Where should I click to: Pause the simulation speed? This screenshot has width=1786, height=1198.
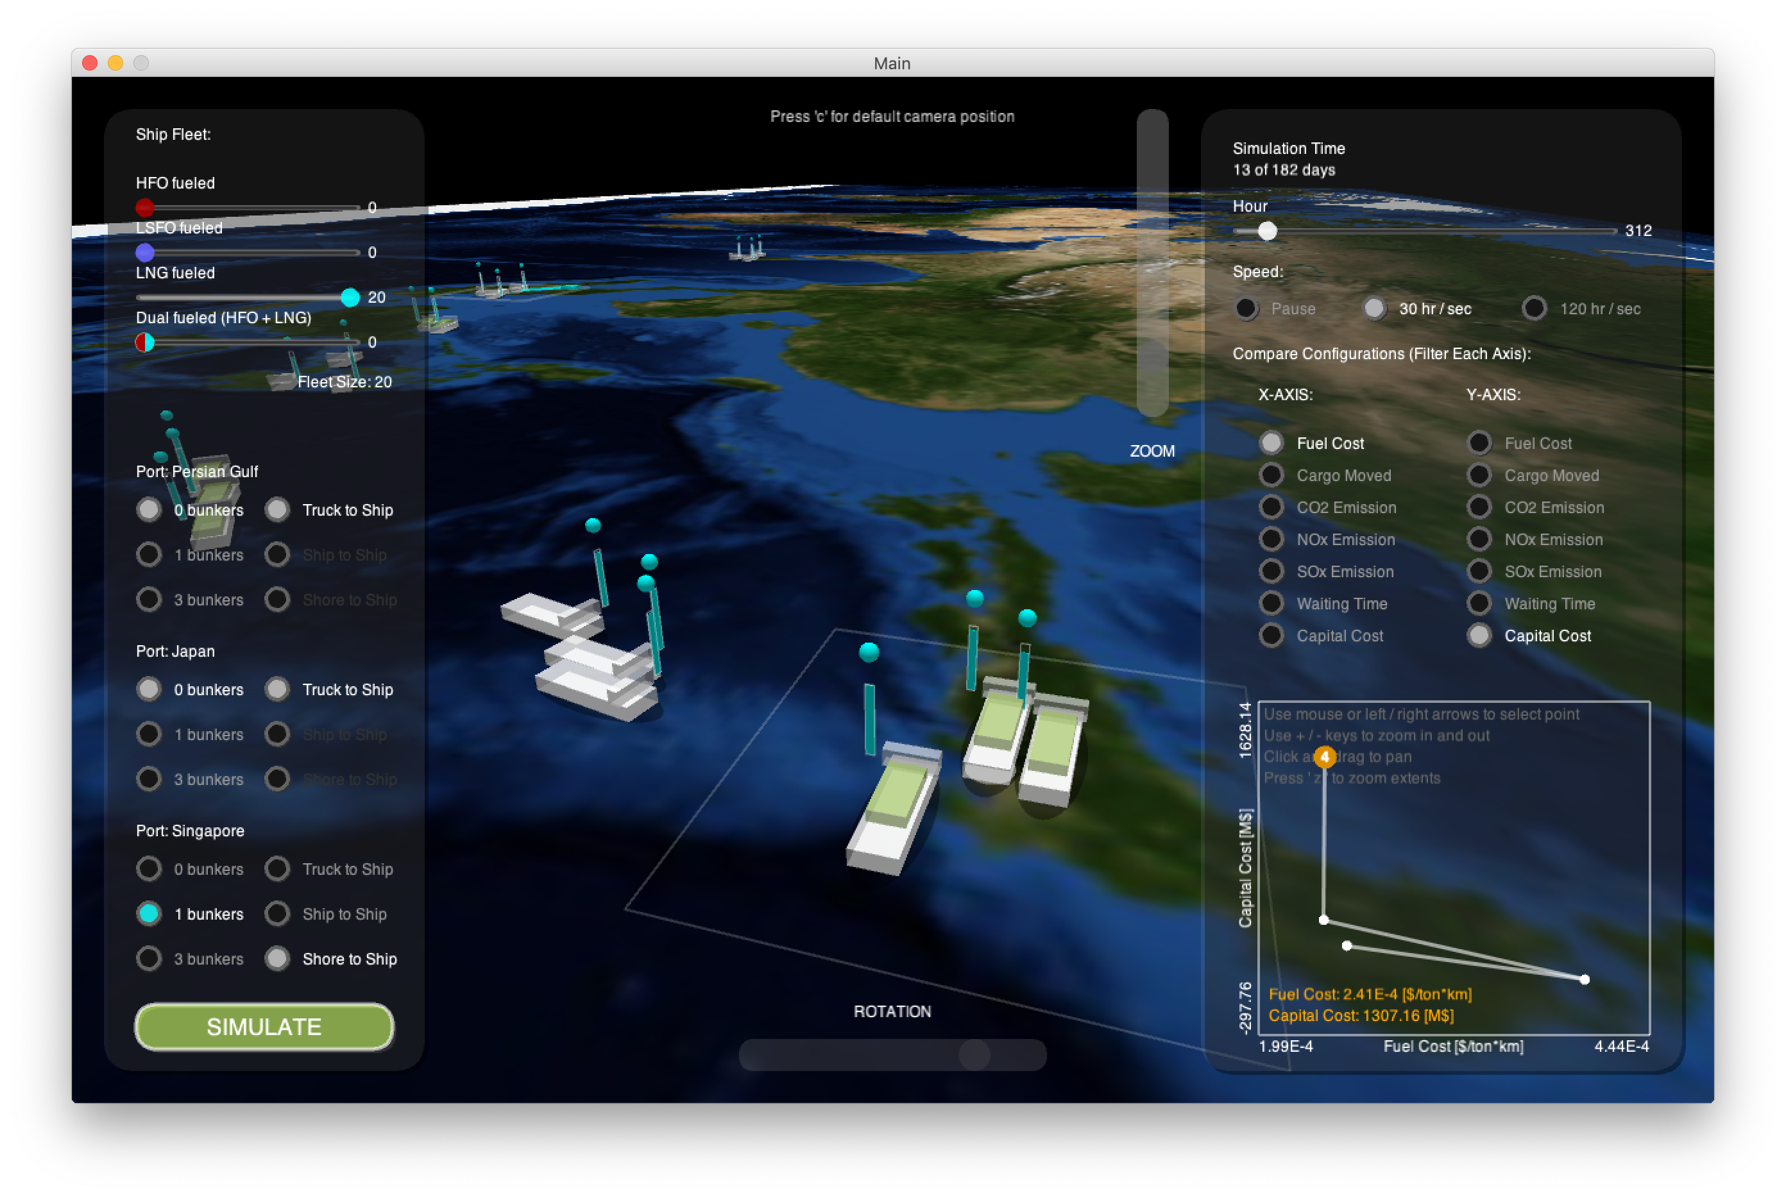(x=1246, y=308)
